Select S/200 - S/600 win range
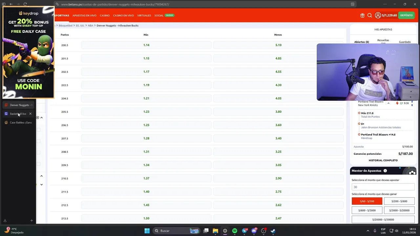 click(x=399, y=201)
